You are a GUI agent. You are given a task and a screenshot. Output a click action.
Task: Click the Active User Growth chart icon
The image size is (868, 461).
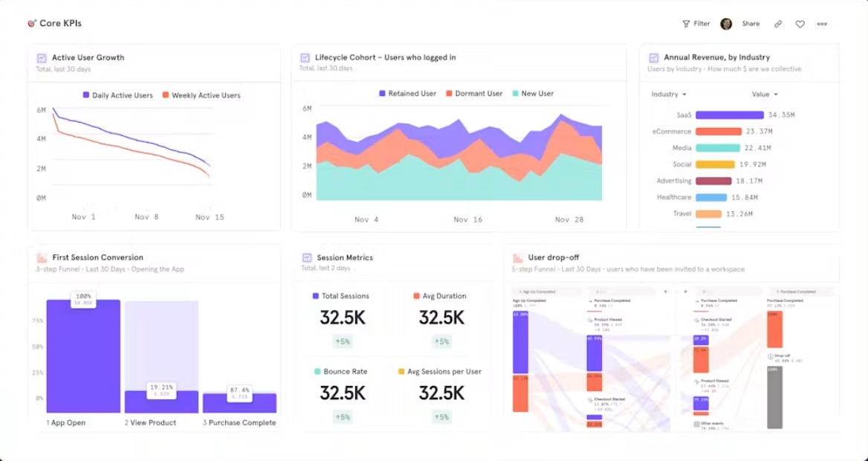coord(42,58)
